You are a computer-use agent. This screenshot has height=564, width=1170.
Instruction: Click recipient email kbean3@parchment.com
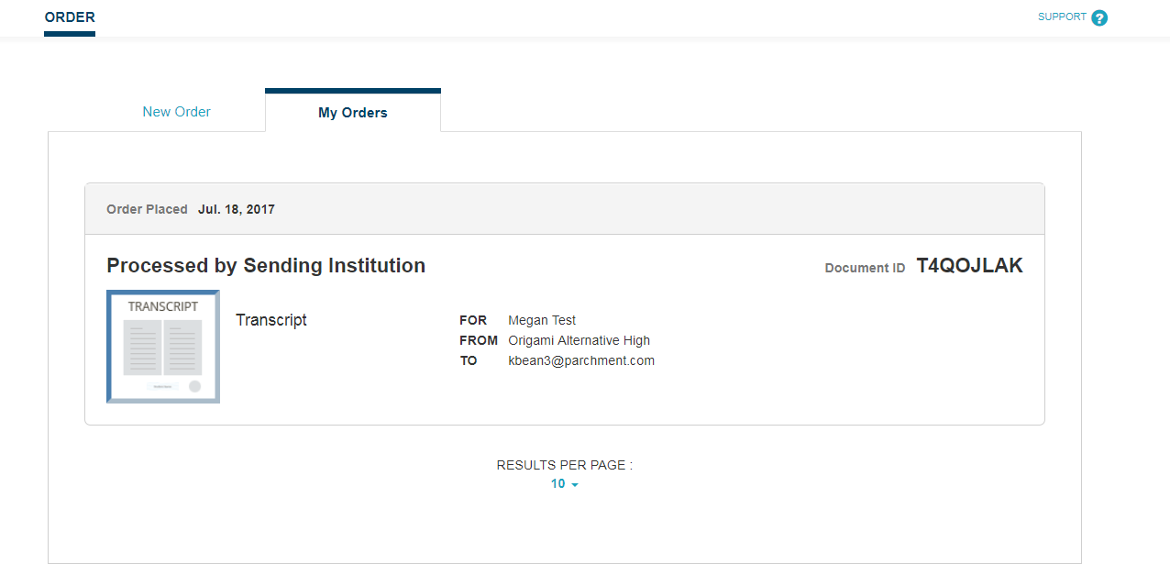point(581,360)
